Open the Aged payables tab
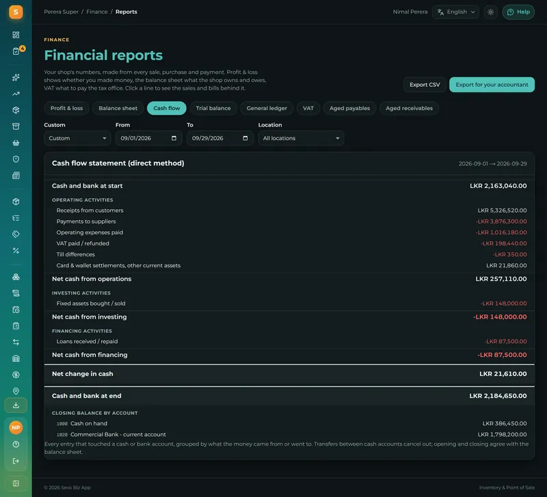This screenshot has width=547, height=497. click(349, 108)
